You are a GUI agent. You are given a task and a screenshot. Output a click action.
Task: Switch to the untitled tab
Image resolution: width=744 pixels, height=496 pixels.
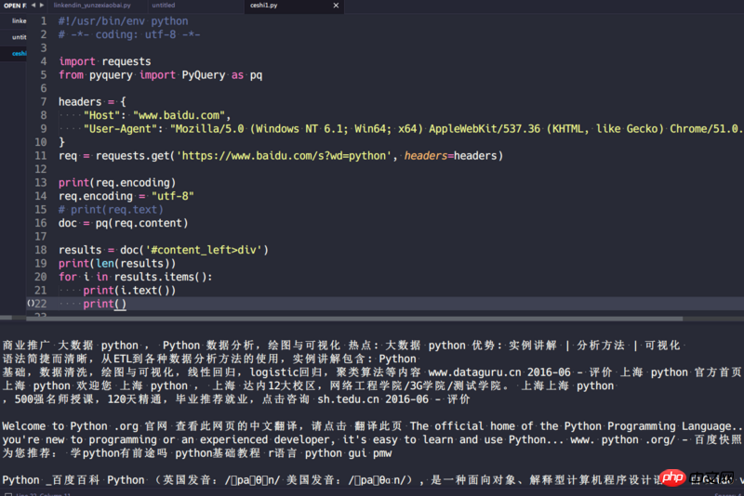(164, 6)
